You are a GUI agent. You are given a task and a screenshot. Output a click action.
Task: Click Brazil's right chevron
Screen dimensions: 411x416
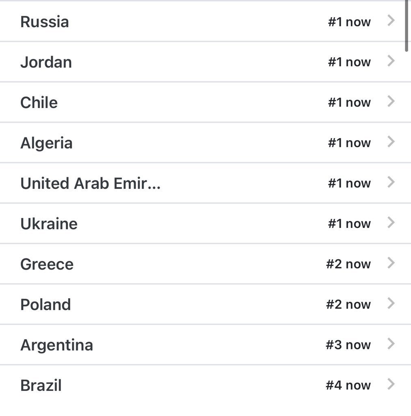click(391, 384)
